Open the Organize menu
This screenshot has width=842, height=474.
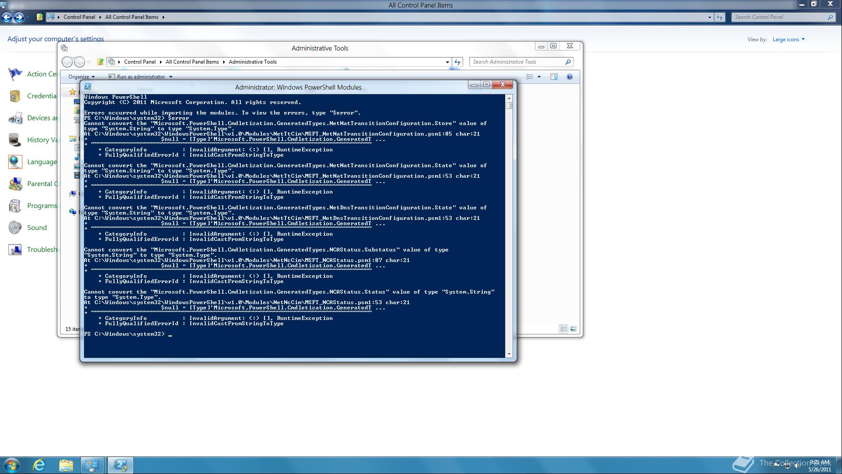tap(81, 77)
